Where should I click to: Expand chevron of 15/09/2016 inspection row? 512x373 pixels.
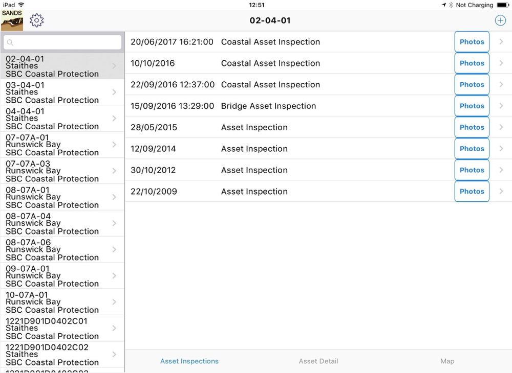click(501, 106)
